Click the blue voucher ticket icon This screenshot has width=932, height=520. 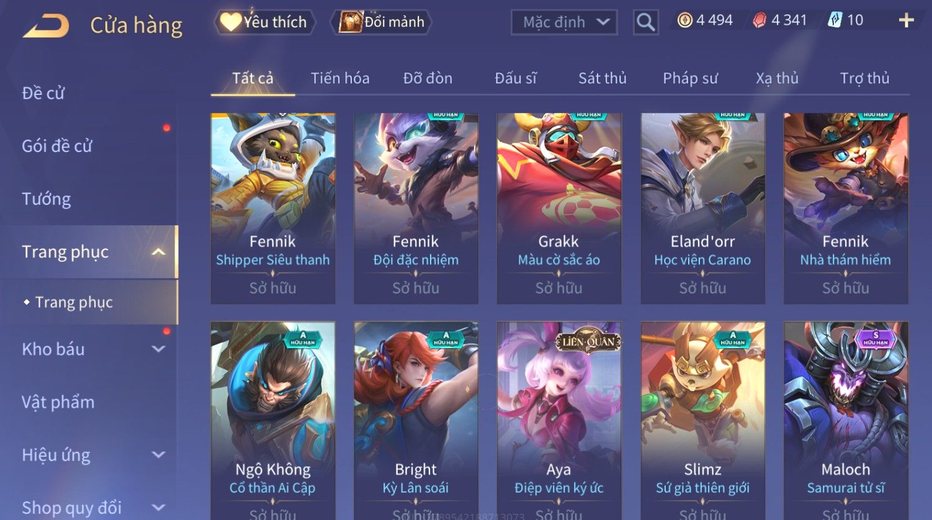point(835,20)
